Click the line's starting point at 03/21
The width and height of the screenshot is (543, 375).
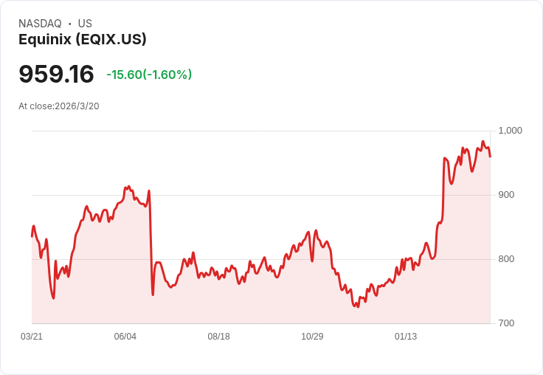click(32, 236)
